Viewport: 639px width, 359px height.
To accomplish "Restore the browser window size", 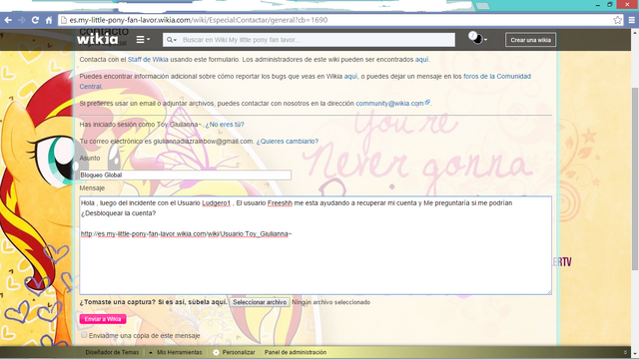I will click(610, 4).
